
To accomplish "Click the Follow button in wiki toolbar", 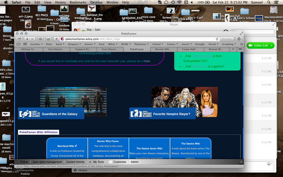I will [x=24, y=162].
